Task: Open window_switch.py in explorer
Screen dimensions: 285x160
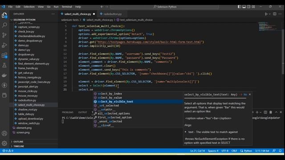Action: pos(28,124)
